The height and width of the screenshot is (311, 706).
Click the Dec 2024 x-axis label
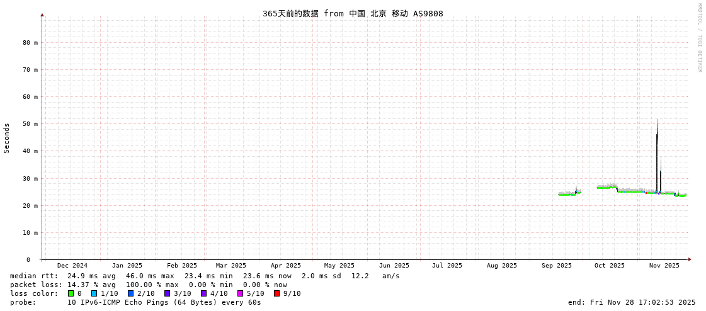[72, 266]
